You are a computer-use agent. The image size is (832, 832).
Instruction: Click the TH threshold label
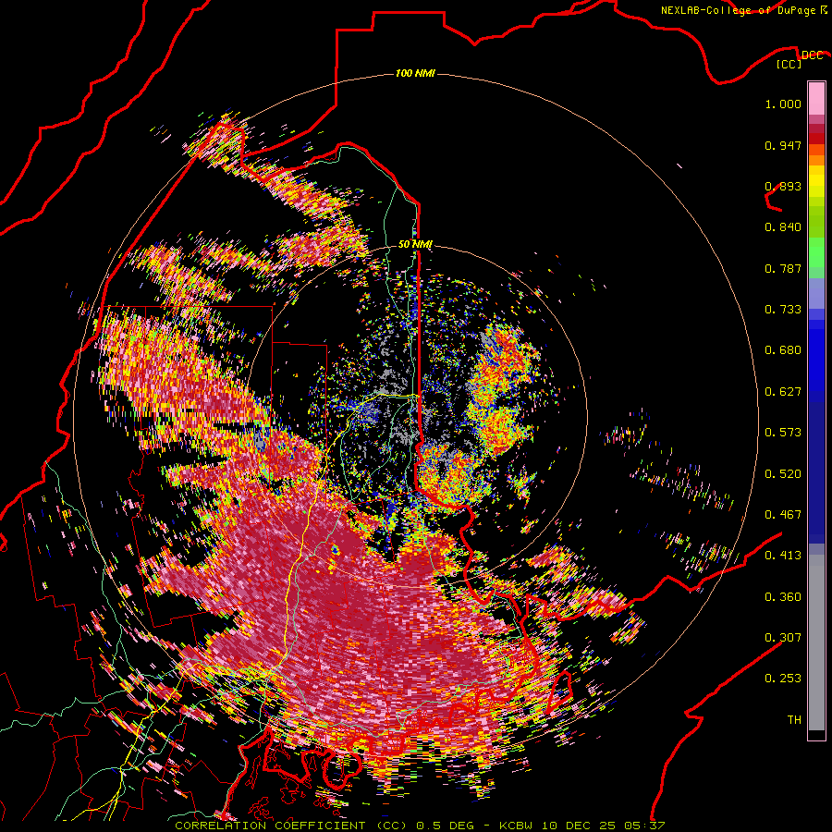[794, 720]
